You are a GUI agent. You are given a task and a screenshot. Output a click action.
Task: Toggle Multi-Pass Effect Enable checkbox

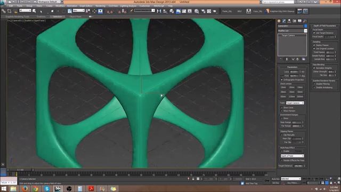[282, 151]
